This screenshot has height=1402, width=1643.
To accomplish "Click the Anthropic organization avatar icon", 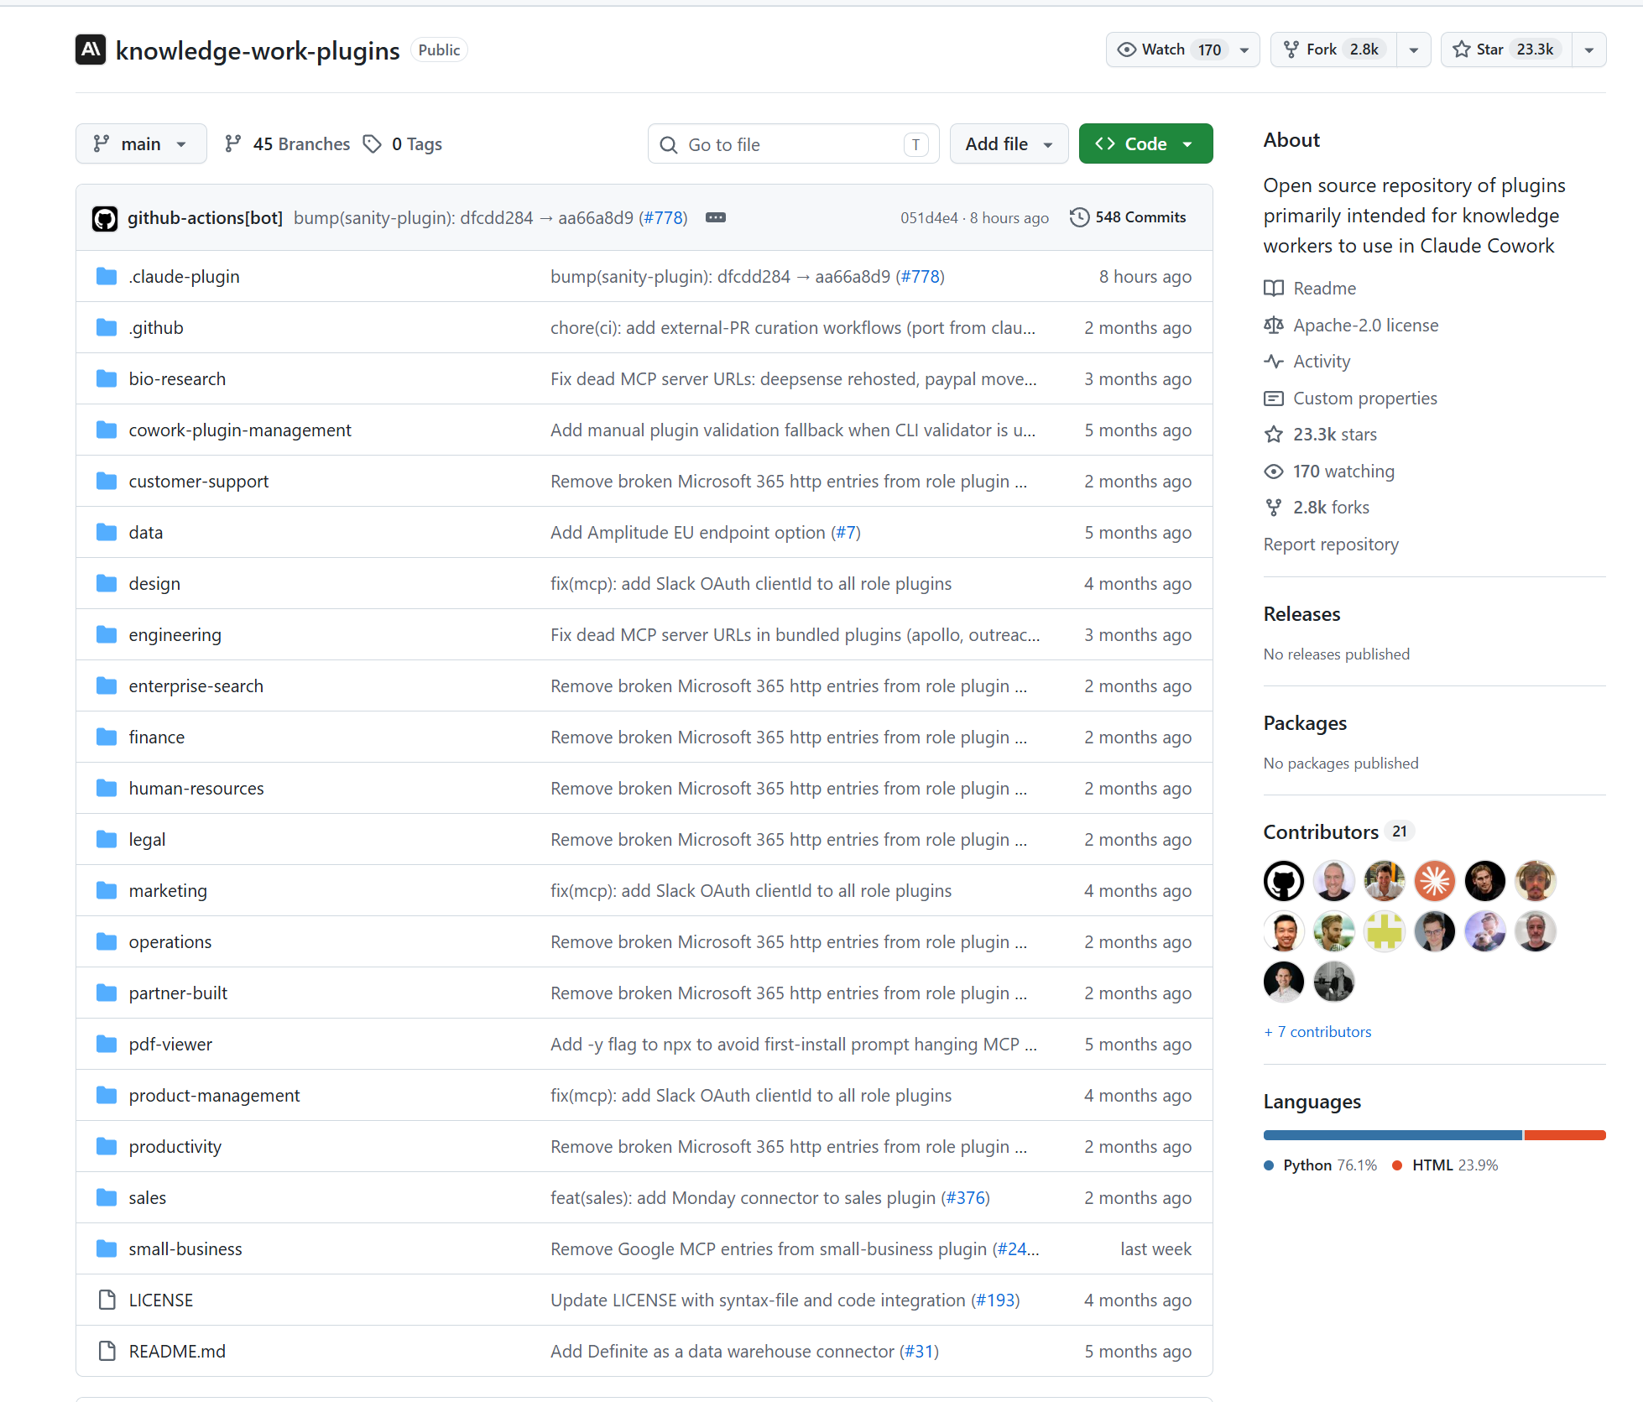I will (x=91, y=50).
